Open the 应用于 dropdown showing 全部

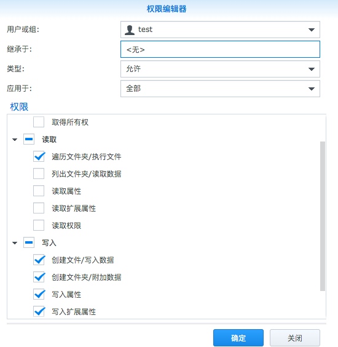click(x=220, y=89)
